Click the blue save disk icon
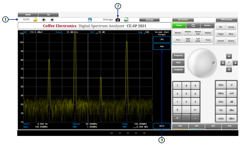This screenshot has width=242, height=144. point(90,20)
